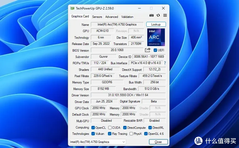Open the hamburger menu icon
The width and height of the screenshot is (239, 148).
pyautogui.click(x=165, y=15)
